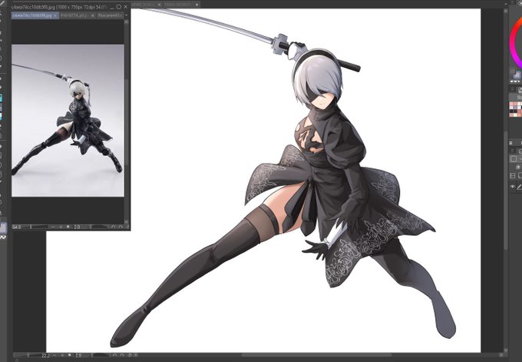
Task: Rotate the reference image left
Action: [113, 227]
